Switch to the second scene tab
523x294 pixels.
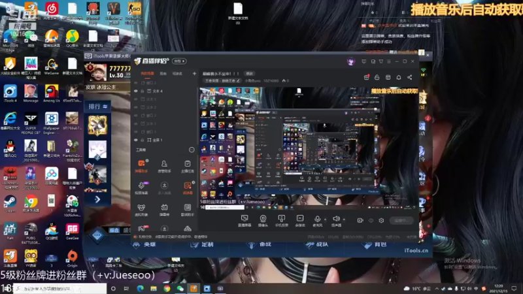pyautogui.click(x=163, y=73)
